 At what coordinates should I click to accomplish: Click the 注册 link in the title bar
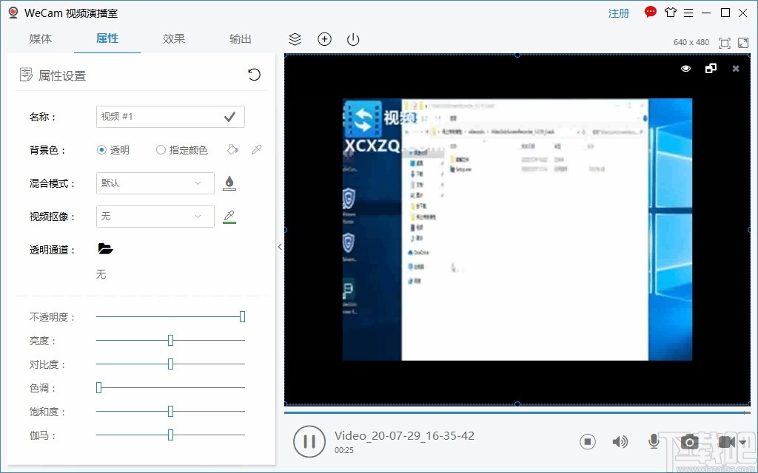pyautogui.click(x=619, y=13)
